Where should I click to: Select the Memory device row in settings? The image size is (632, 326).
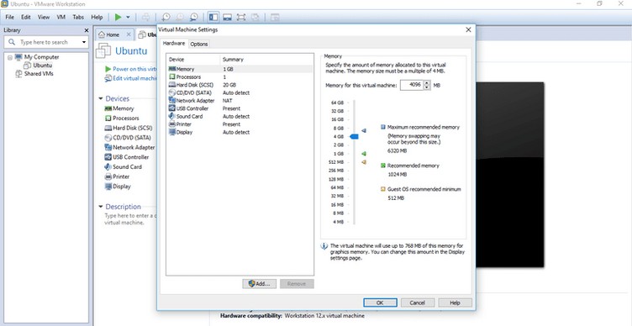click(x=240, y=69)
